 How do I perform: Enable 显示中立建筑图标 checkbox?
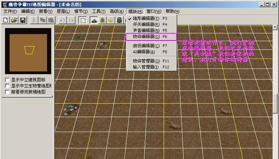(x=7, y=80)
